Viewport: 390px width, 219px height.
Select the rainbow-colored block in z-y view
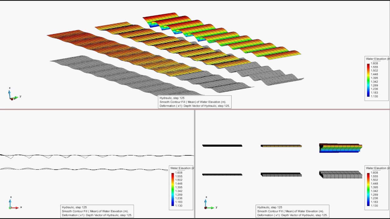click(x=341, y=148)
